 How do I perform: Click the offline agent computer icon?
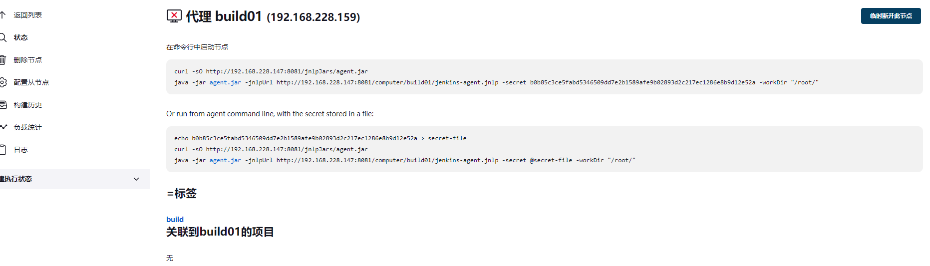[x=174, y=16]
